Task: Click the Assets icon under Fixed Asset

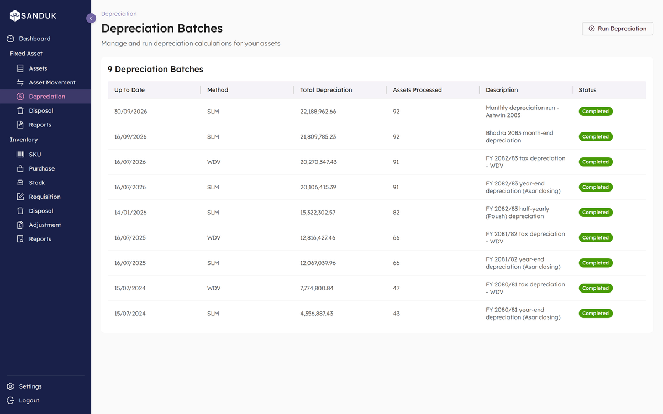Action: pos(20,68)
